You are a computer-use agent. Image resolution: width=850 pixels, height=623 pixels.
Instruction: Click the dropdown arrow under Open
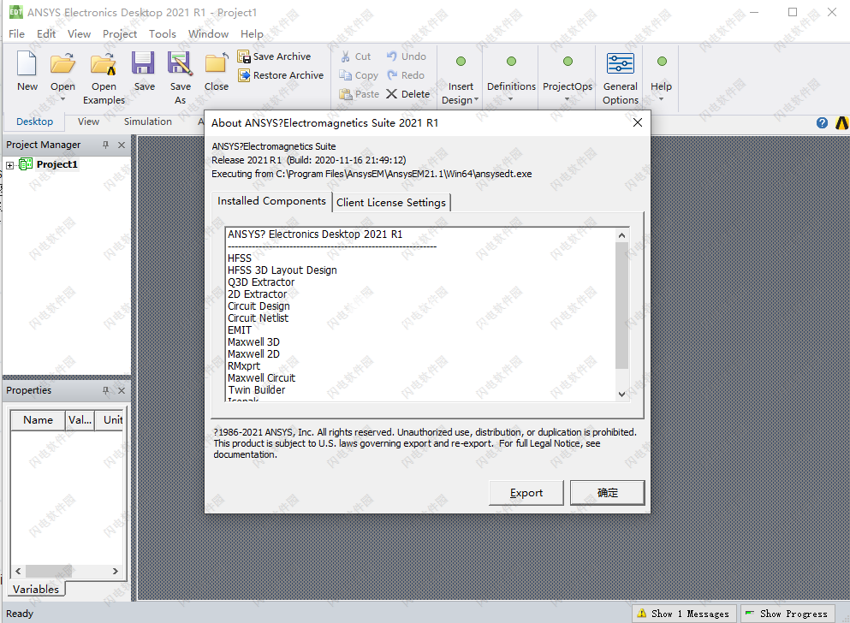pos(62,99)
